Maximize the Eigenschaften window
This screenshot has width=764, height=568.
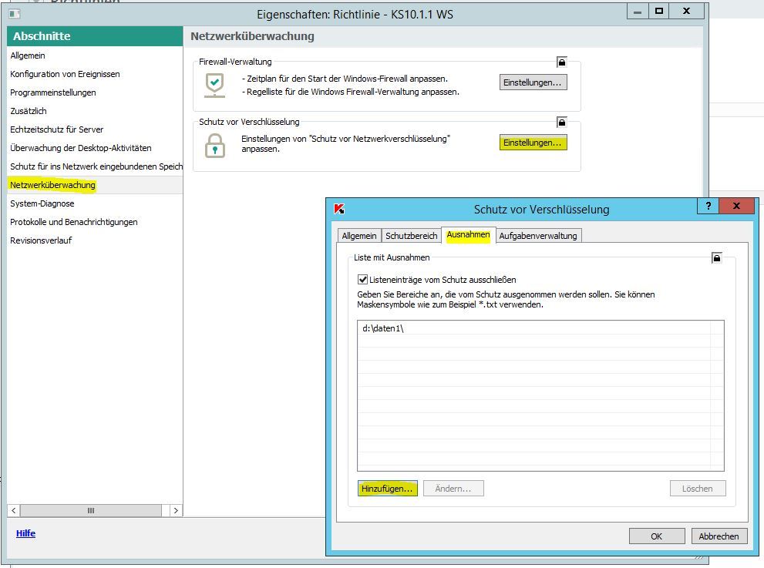pos(658,12)
